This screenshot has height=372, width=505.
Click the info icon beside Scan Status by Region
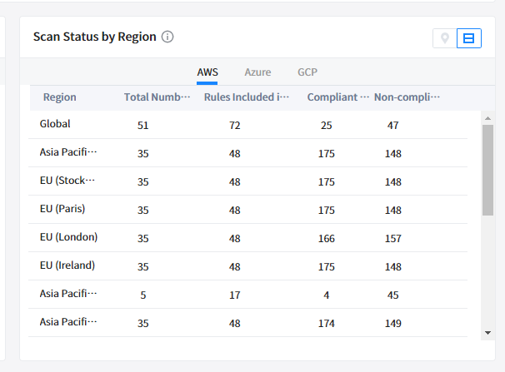tap(167, 37)
